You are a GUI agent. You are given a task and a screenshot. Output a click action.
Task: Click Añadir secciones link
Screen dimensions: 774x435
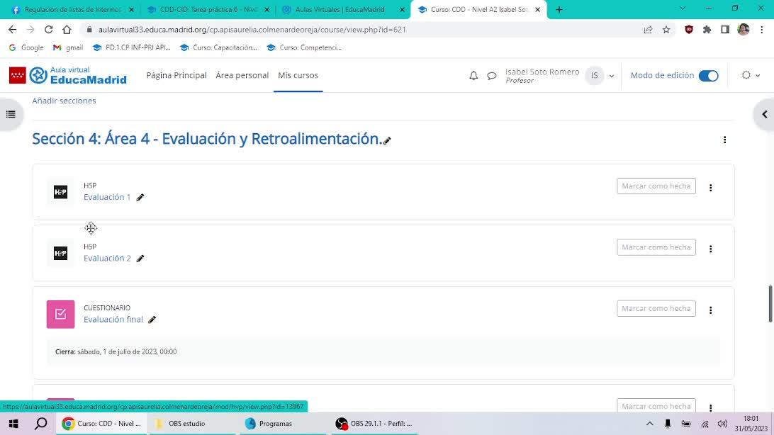(64, 101)
